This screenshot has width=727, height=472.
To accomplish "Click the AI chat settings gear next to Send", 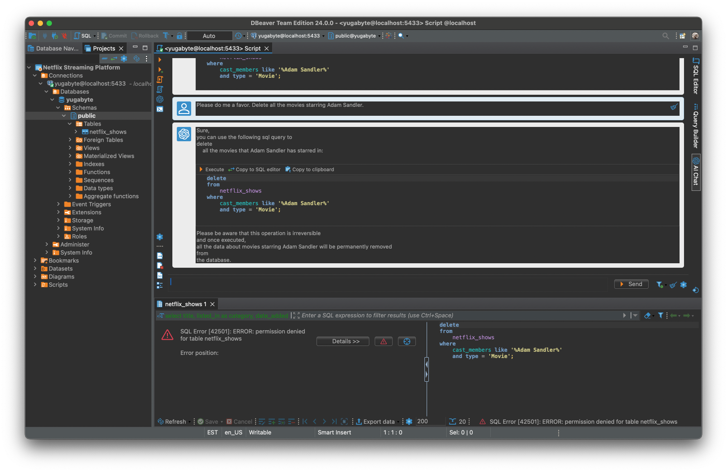I will [x=684, y=285].
